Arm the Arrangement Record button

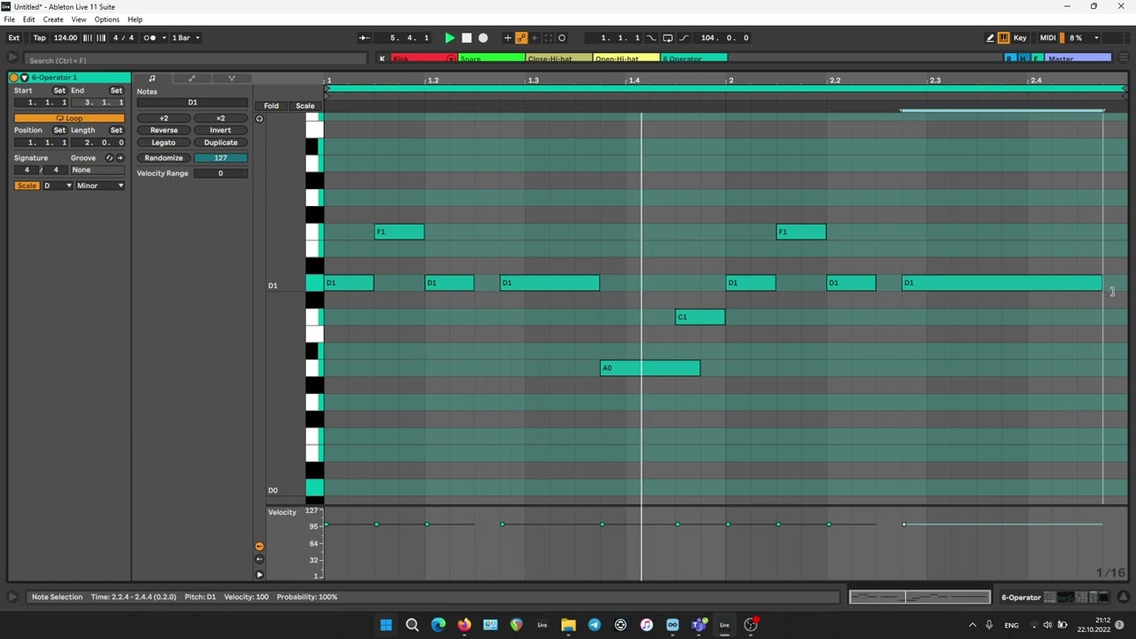483,38
